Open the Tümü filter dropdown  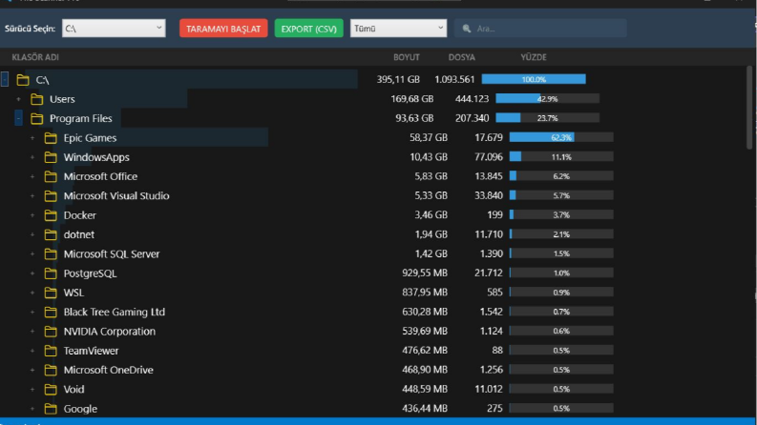398,29
